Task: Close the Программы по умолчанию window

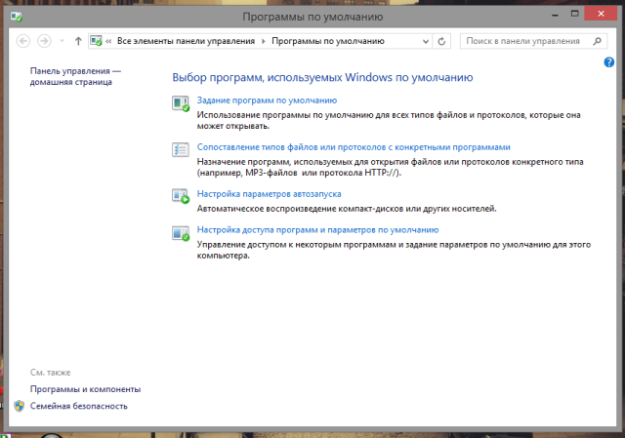Action: 601,14
